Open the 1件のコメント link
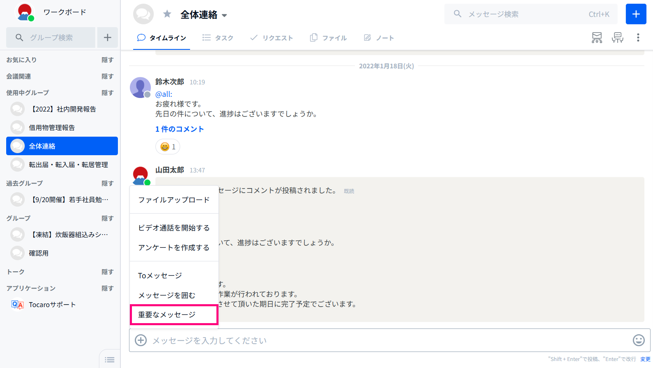653x368 pixels. pyautogui.click(x=179, y=129)
